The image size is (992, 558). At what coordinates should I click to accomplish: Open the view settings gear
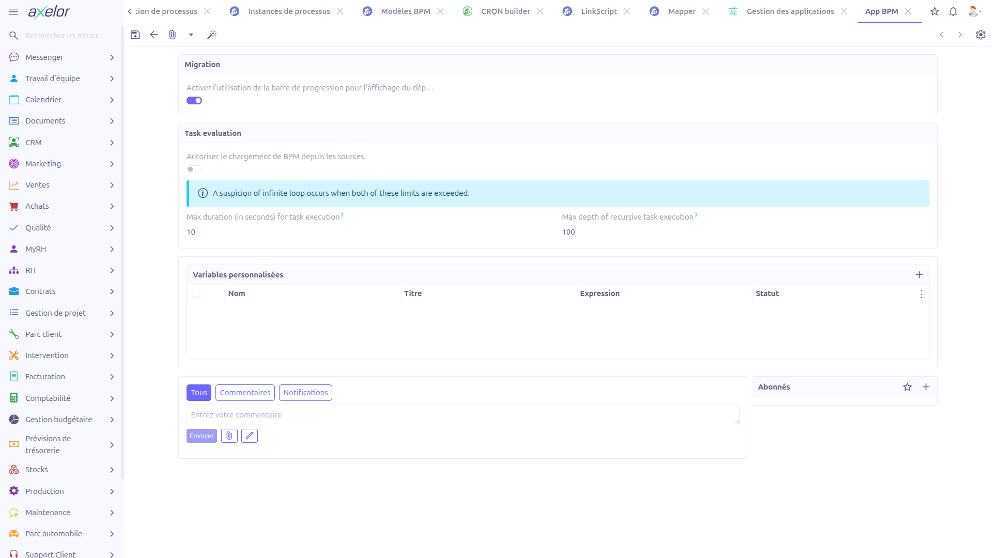[981, 35]
